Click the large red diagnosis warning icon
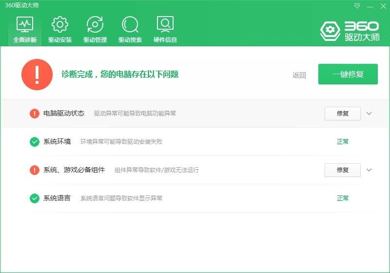Image resolution: width=390 pixels, height=273 pixels. (37, 75)
